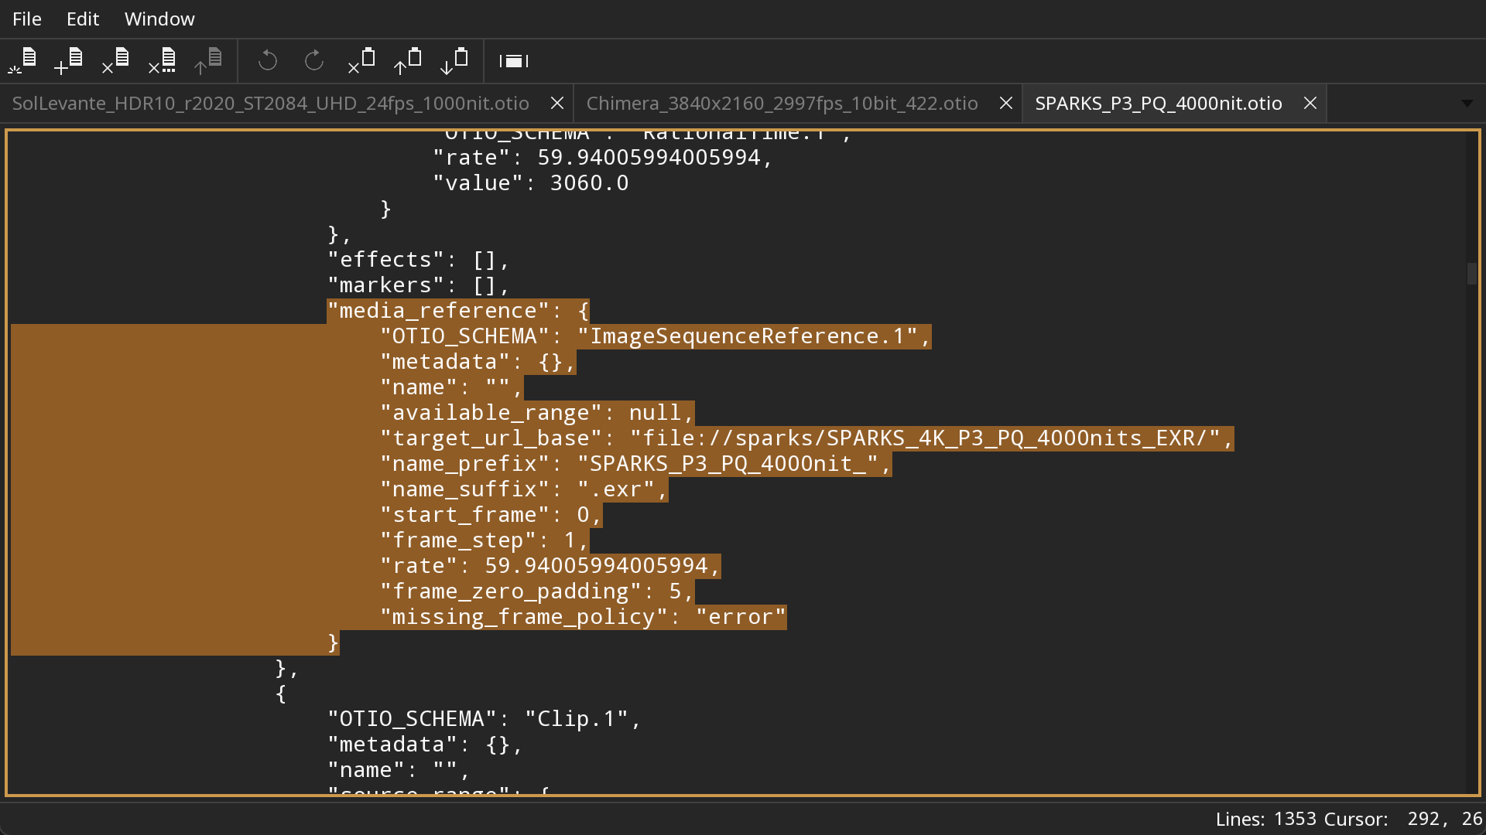The height and width of the screenshot is (835, 1486).
Task: Click the vertical scrollbar thumb in editor
Action: pos(1471,274)
